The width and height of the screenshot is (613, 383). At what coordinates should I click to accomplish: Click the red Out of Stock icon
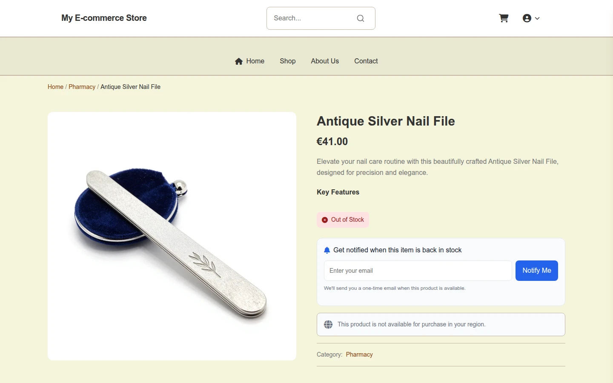click(x=325, y=220)
